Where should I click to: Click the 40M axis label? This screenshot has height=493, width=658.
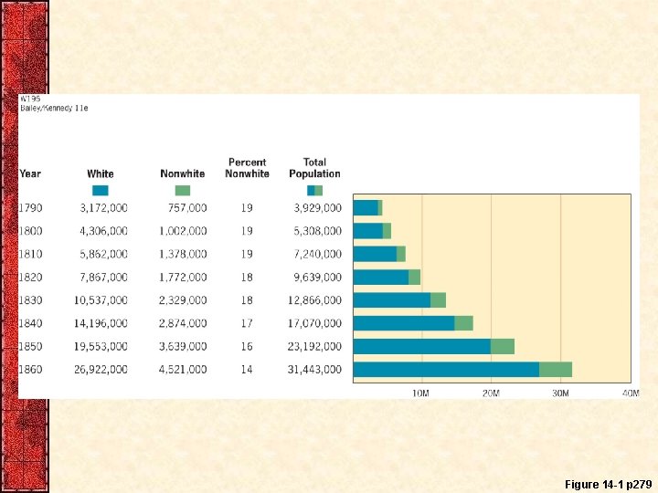[631, 393]
